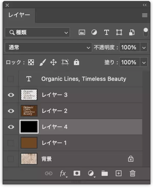Add a layer mask
Screen dimensions: 153x188
(x=77, y=173)
